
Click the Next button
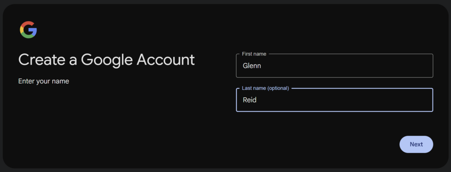click(416, 144)
